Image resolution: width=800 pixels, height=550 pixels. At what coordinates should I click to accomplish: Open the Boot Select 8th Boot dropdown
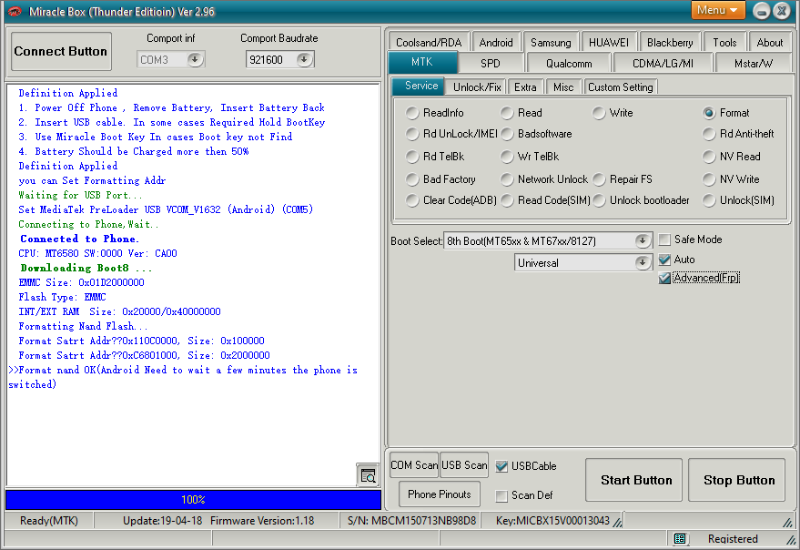(x=642, y=240)
